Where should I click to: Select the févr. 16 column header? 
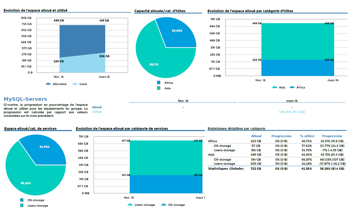[183, 101]
